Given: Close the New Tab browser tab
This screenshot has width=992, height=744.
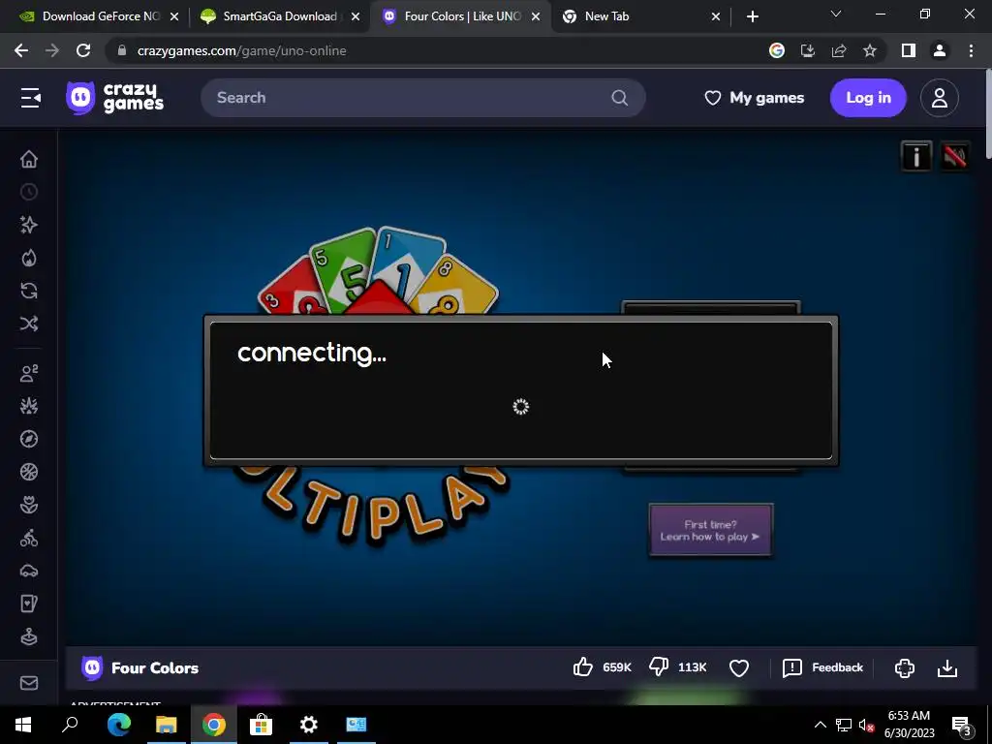Looking at the screenshot, I should (x=716, y=16).
